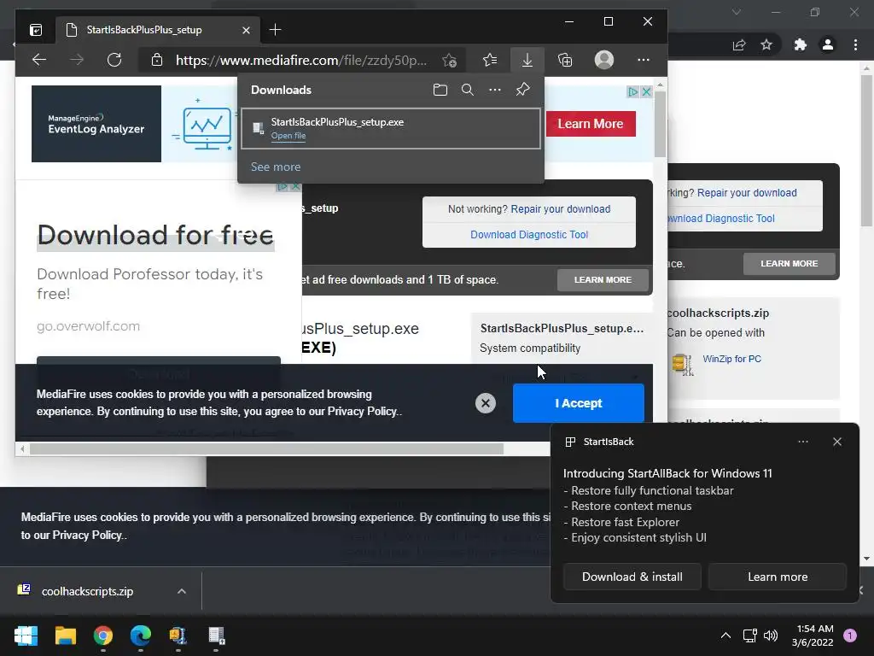Open volume control in system tray

pyautogui.click(x=771, y=635)
